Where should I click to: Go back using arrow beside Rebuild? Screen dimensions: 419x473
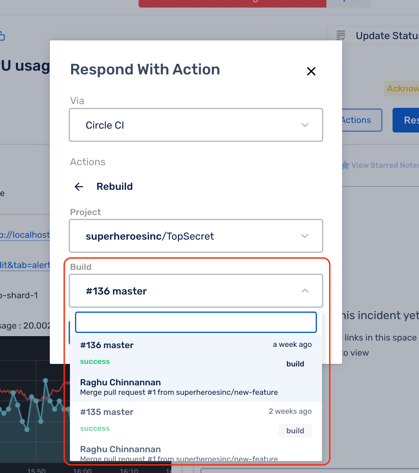pos(78,187)
